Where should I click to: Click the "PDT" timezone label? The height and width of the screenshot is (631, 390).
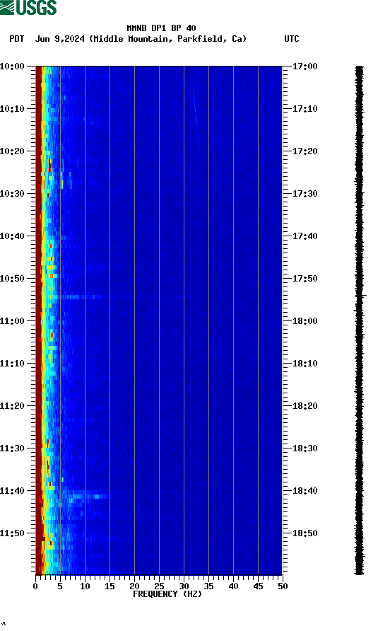(x=17, y=39)
